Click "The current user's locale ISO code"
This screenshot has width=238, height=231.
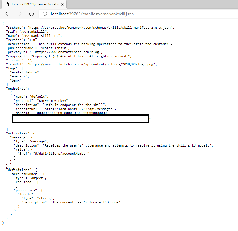(85, 202)
